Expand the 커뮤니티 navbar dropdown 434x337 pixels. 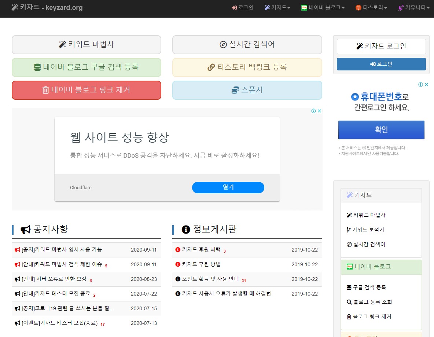coord(413,7)
